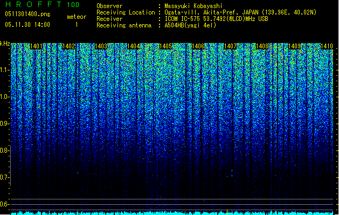Viewport: 339px width, 215px height.
Task: Select A504HB(yagi 4el) antenna text
Action: [x=190, y=25]
